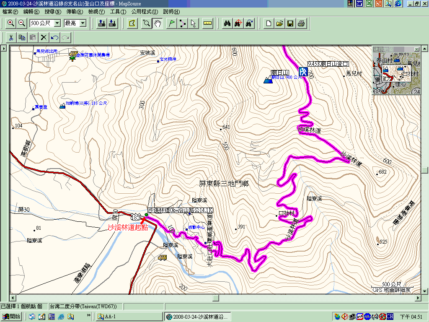Launch Internet Explorer from the title-bar shortcut bar
429x322 pixels.
(398, 3)
